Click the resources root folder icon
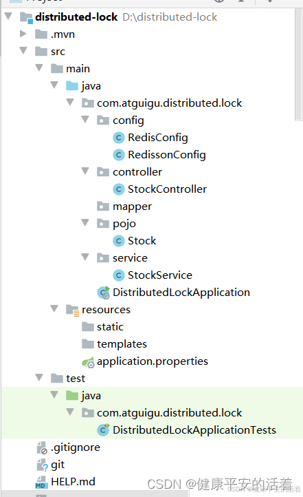Viewport: 303px width, 497px height. pyautogui.click(x=72, y=310)
